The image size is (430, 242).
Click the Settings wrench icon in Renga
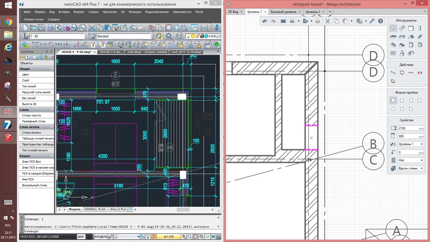click(372, 21)
